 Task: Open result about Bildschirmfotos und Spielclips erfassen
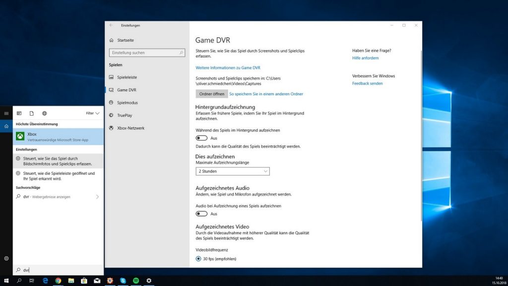pos(59,161)
